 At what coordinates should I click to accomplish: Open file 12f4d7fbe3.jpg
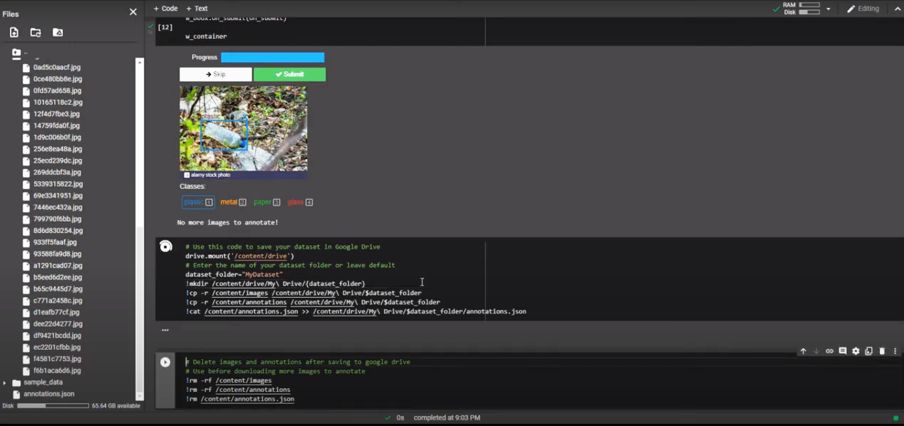click(x=56, y=114)
